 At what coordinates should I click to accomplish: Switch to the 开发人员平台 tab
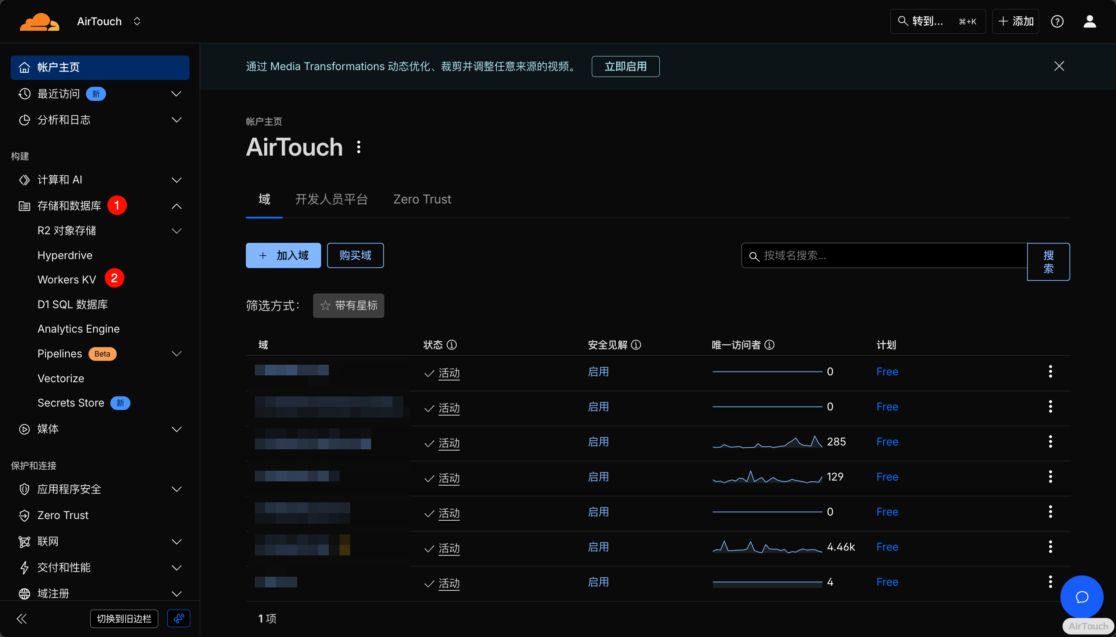pos(331,200)
